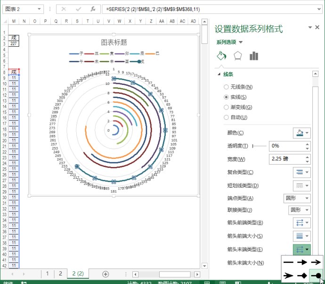325x284 pixels.
Task: Switch to sheet tab 1
Action: click(x=48, y=274)
